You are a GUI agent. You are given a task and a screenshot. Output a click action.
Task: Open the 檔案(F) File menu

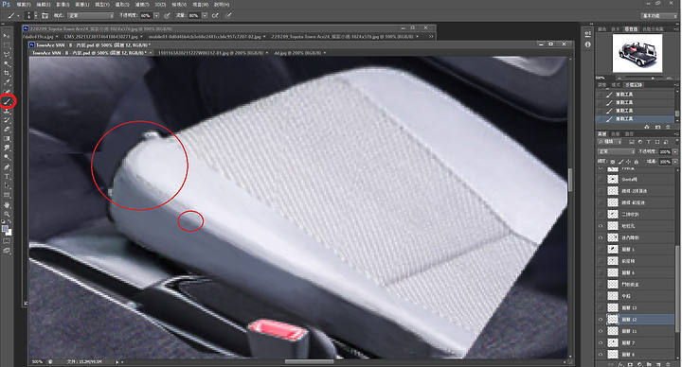[24, 5]
